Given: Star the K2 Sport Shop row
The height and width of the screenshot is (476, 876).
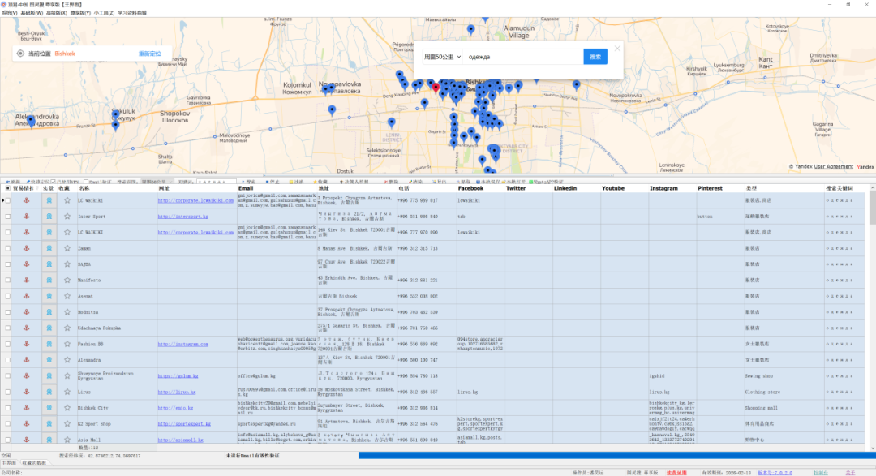Looking at the screenshot, I should [x=67, y=423].
